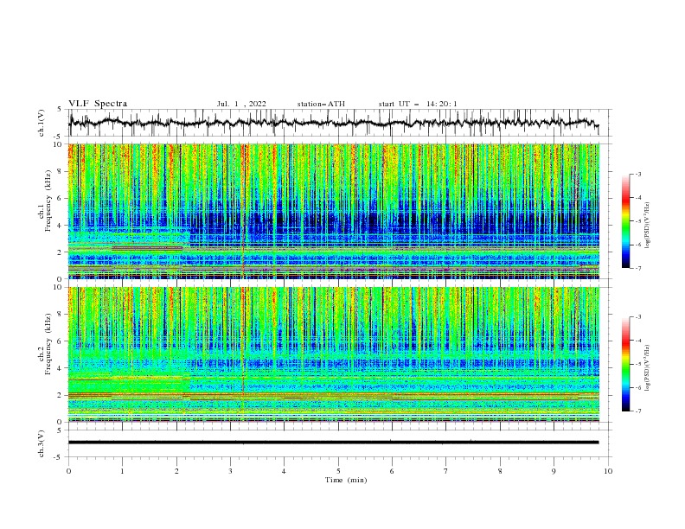The image size is (685, 529).
Task: Click the ch.1 voltage waveform trace
Action: click(x=333, y=123)
